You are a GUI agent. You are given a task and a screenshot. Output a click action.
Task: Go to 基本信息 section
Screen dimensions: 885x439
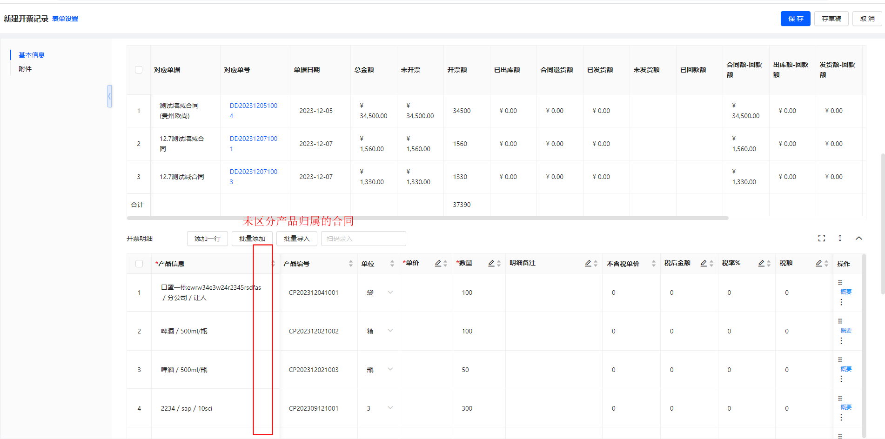tap(32, 55)
